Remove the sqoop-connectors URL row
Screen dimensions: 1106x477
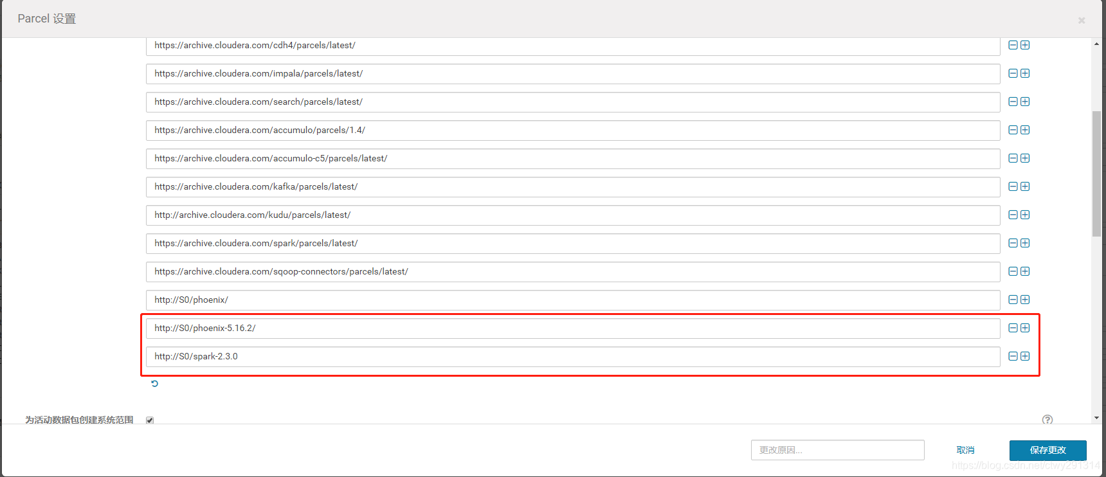pos(1013,271)
